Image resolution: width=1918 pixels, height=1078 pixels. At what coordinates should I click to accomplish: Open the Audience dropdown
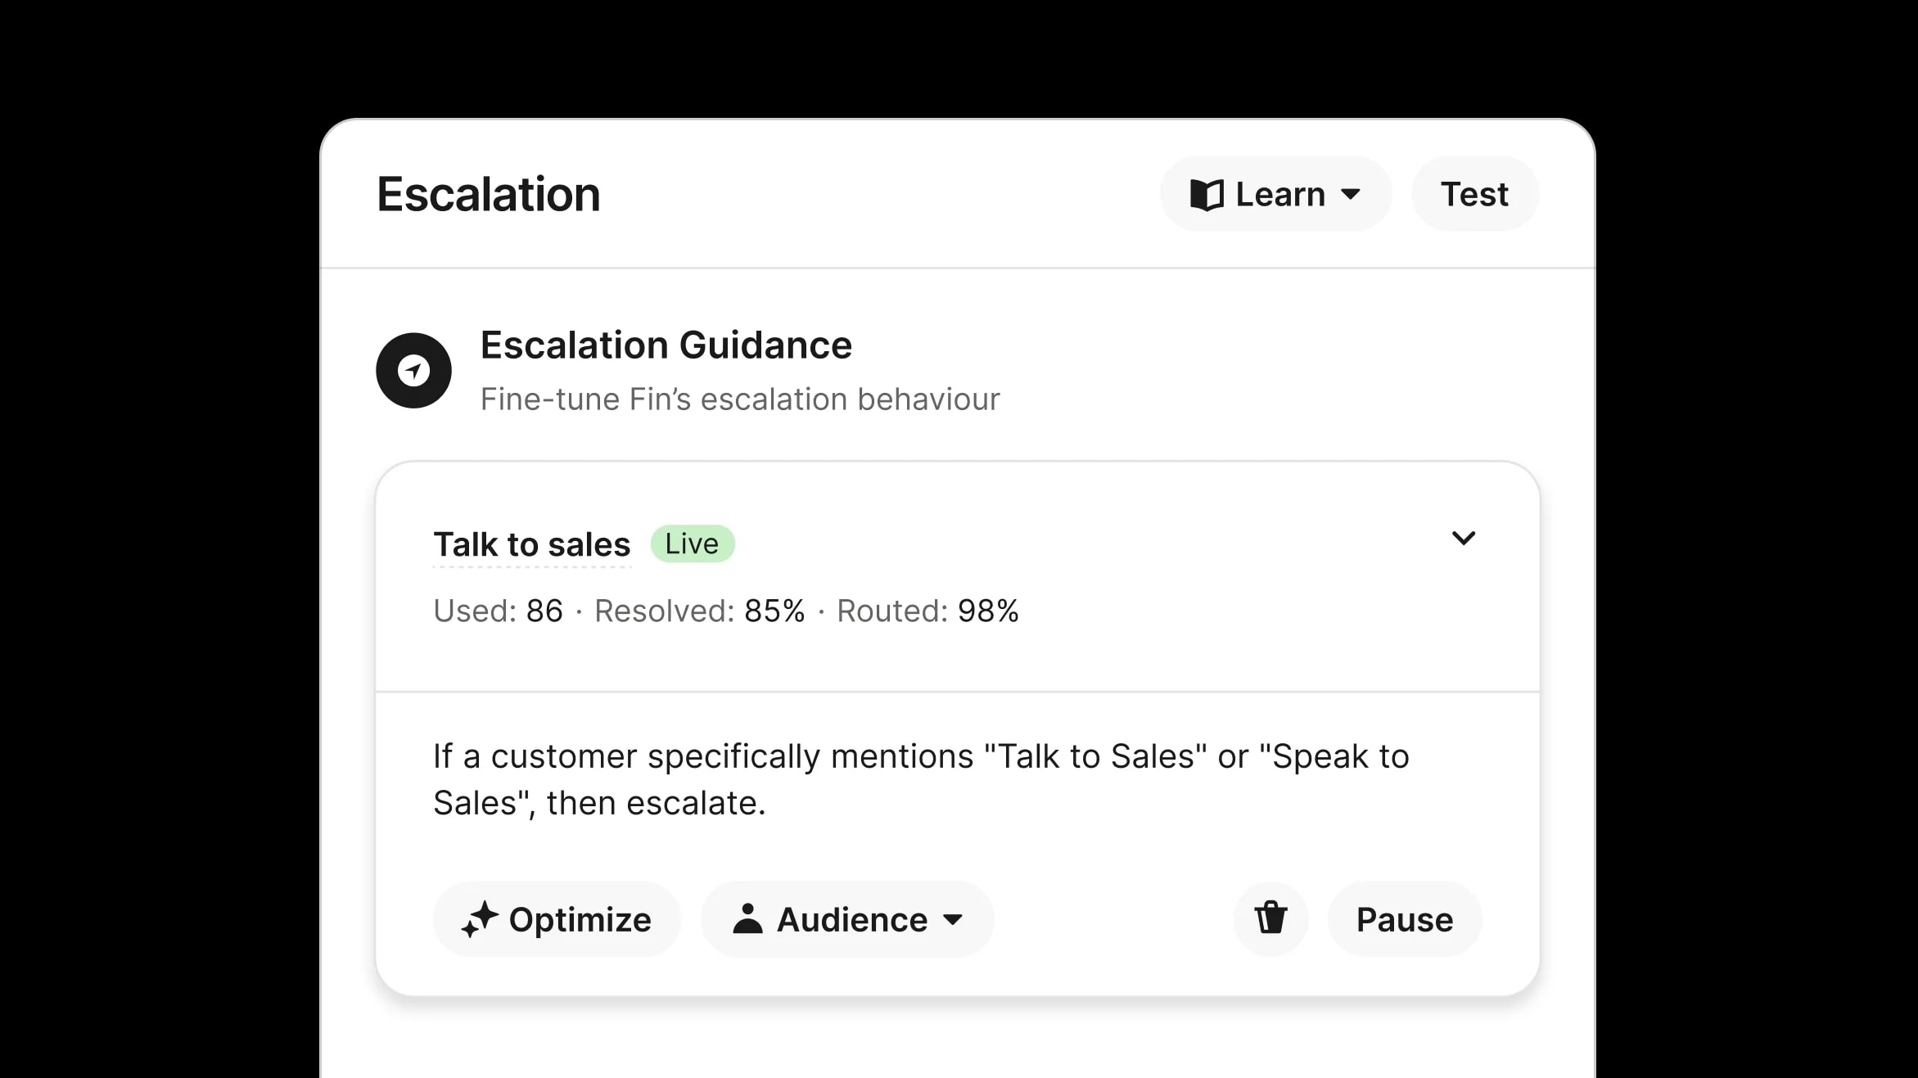[x=846, y=918]
